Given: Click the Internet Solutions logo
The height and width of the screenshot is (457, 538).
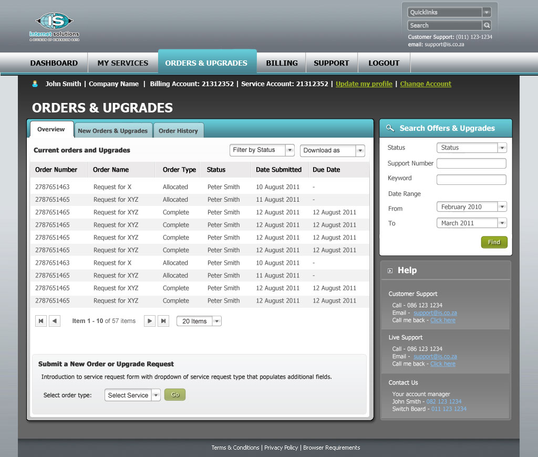Looking at the screenshot, I should (x=54, y=27).
